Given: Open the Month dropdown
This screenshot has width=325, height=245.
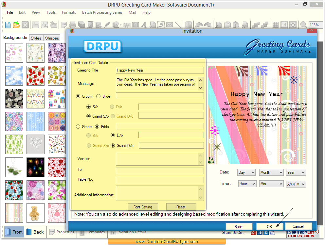Looking at the screenshot, I should point(271,172).
